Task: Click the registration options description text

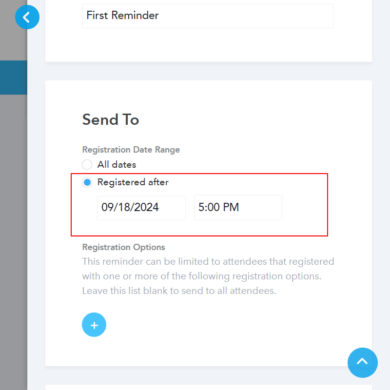Action: 208,276
